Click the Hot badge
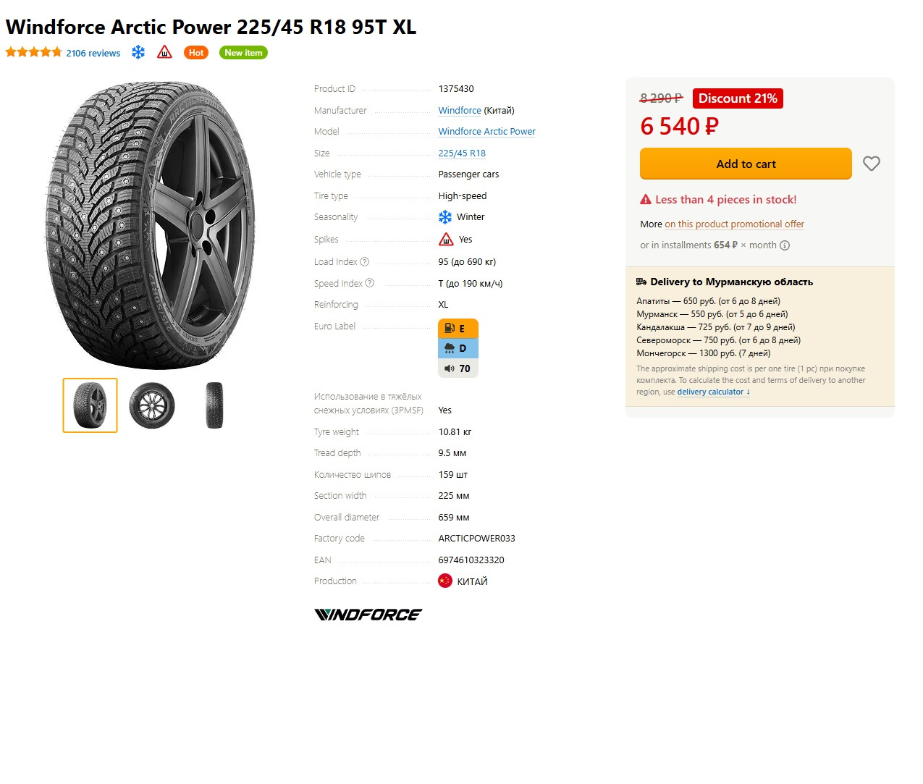 click(196, 52)
